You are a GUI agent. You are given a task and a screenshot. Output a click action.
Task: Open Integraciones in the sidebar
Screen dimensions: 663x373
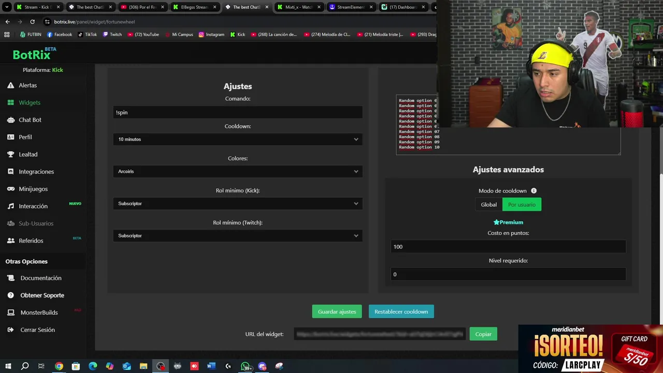36,171
